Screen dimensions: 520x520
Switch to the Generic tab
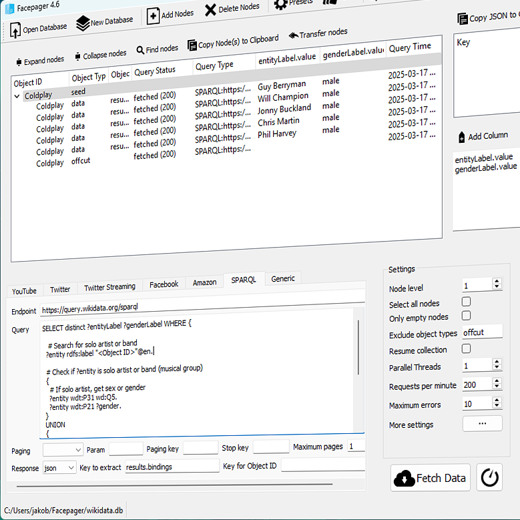(x=282, y=278)
